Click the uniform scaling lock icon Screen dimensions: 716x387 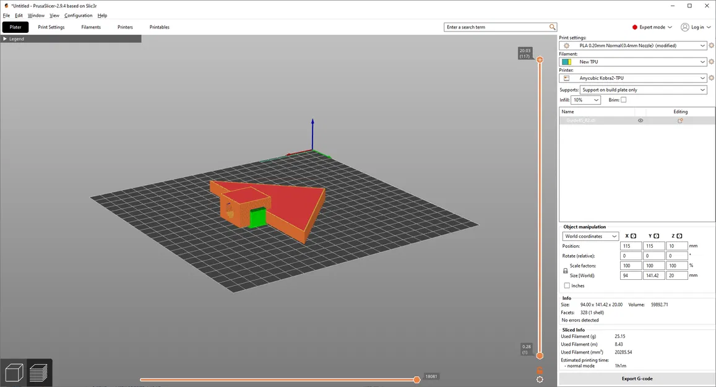point(565,270)
